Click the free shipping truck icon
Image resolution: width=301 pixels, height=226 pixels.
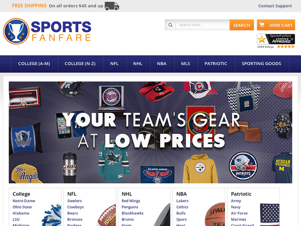click(x=112, y=6)
